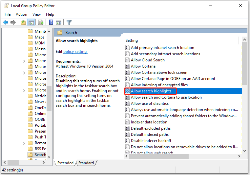Click icon beside Allow search highlights
The image size is (250, 175).
127,91
